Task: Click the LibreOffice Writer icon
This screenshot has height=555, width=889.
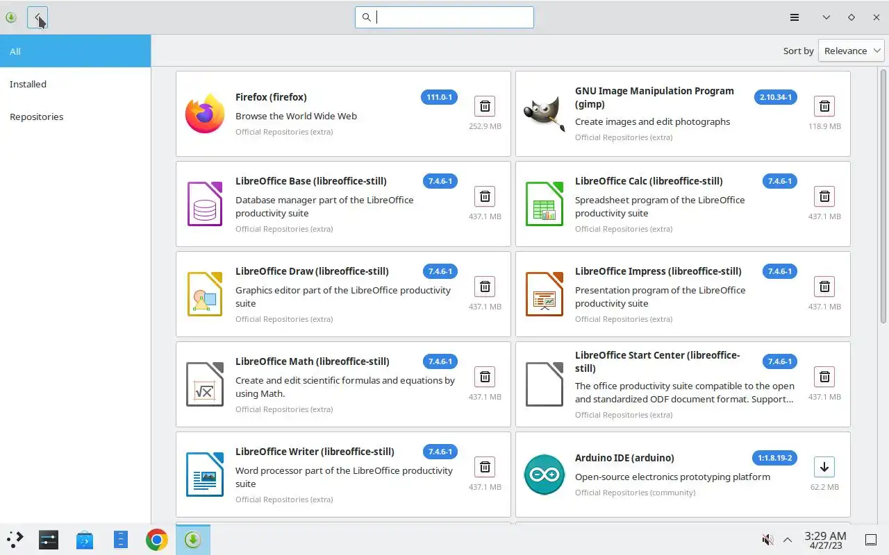Action: click(x=205, y=475)
